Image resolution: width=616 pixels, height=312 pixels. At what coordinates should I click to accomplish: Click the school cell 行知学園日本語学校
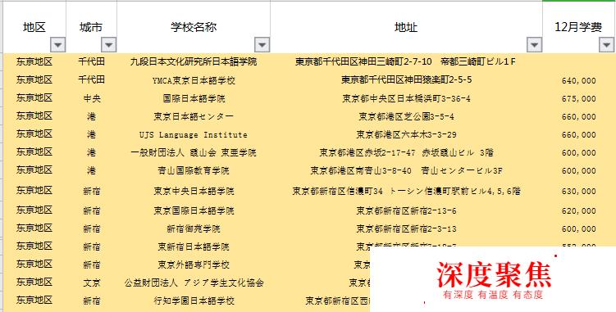194,301
